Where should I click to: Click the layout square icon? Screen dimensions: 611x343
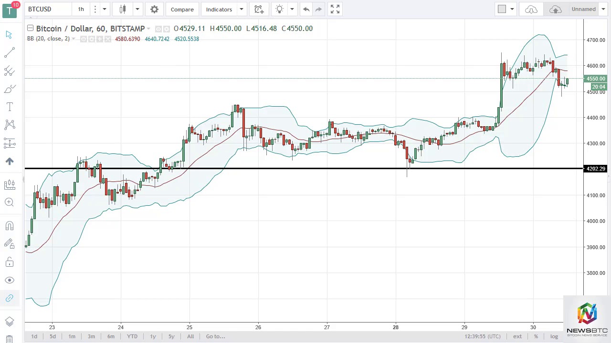tap(502, 9)
